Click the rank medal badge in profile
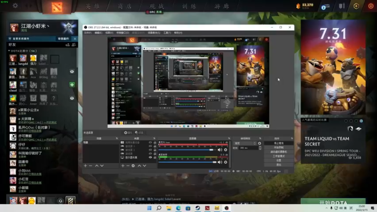This screenshot has width=377, height=212. [69, 27]
